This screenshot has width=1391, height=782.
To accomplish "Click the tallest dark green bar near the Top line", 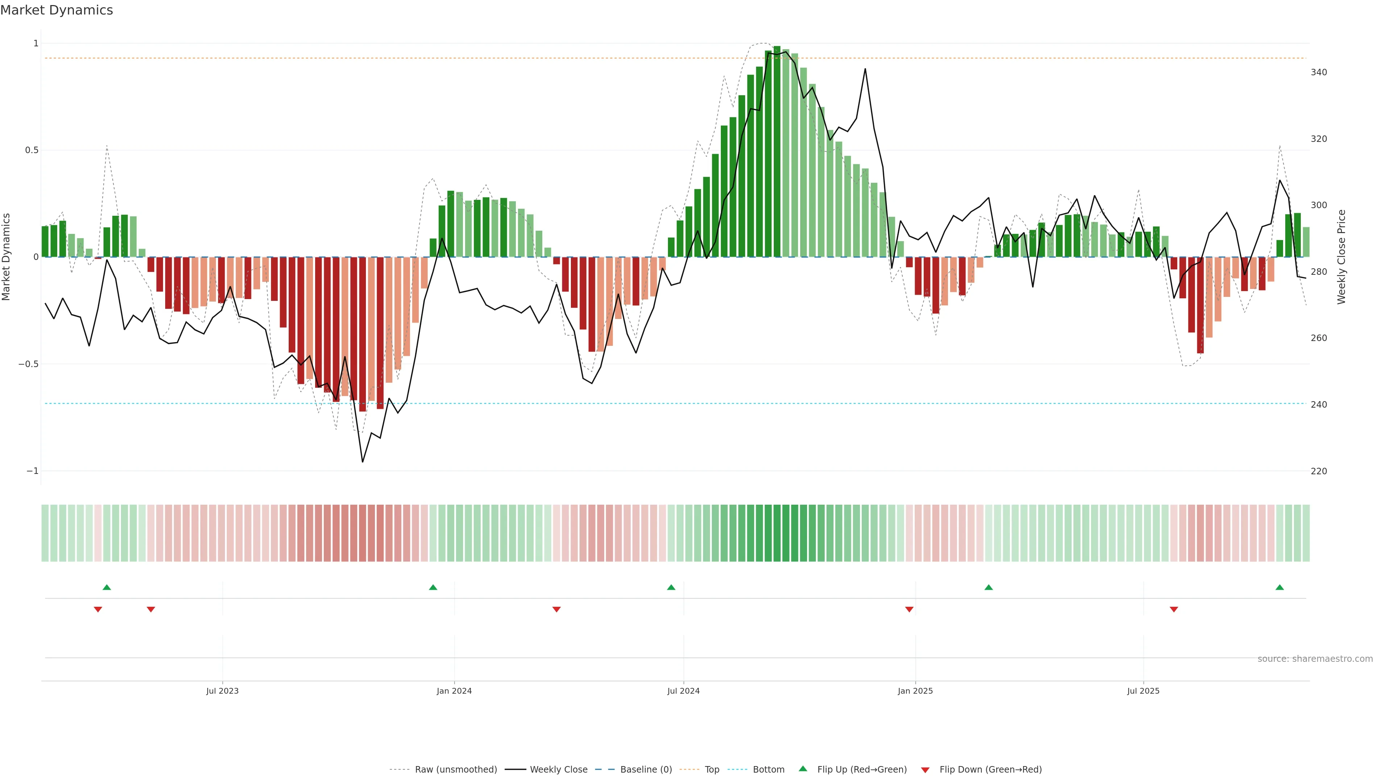I will pos(777,151).
